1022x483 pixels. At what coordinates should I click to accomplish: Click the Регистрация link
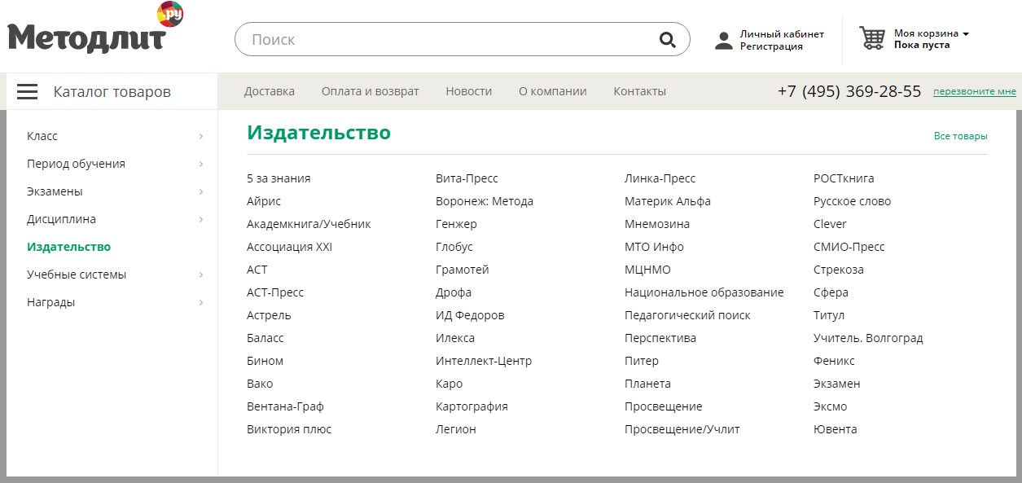coord(771,46)
